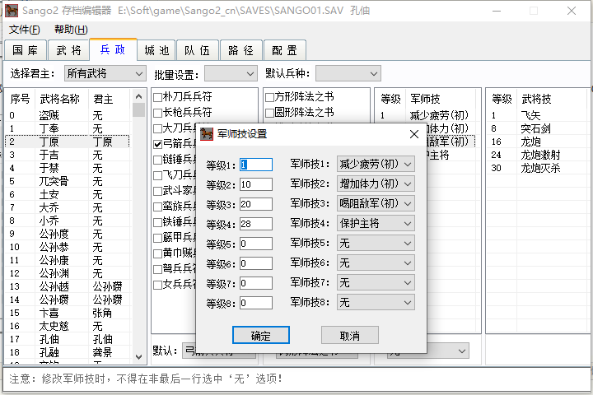The height and width of the screenshot is (395, 593).
Task: Open the 队伍 tab
Action: coord(197,50)
